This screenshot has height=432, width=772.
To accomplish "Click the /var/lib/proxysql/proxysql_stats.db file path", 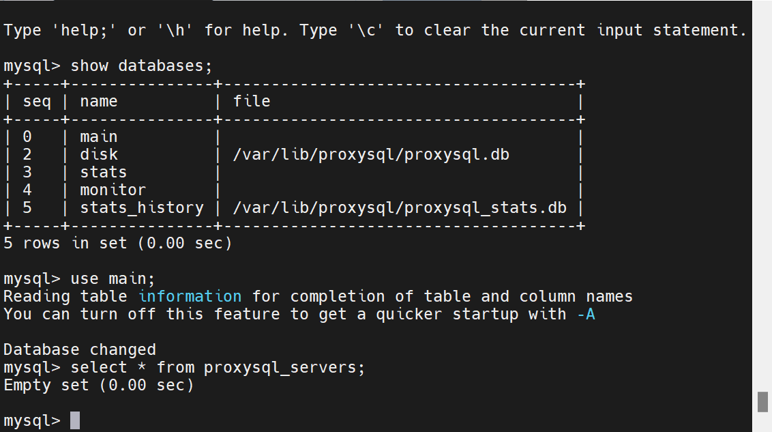I will pos(399,208).
